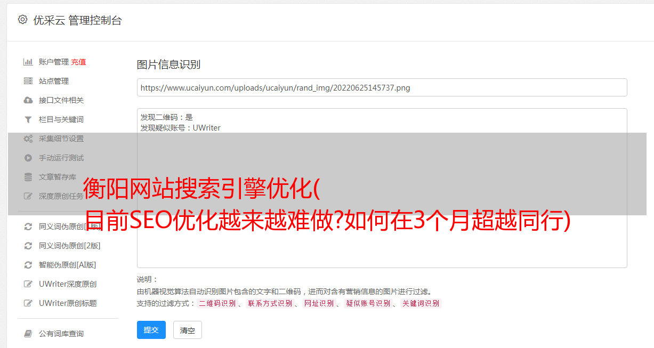Click the 网址识别 filter tag

tap(319, 303)
